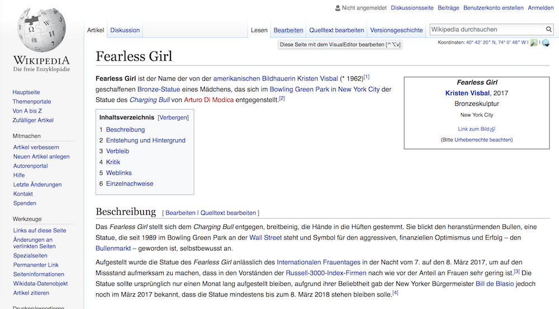The image size is (559, 309).
Task: Hide the table of contents via Verbergen
Action: (x=173, y=118)
